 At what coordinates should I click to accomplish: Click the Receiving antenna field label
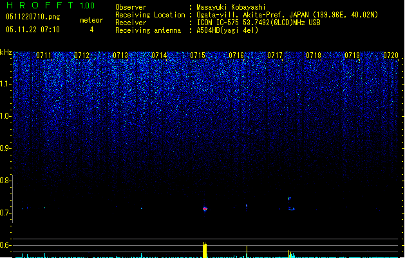[148, 30]
